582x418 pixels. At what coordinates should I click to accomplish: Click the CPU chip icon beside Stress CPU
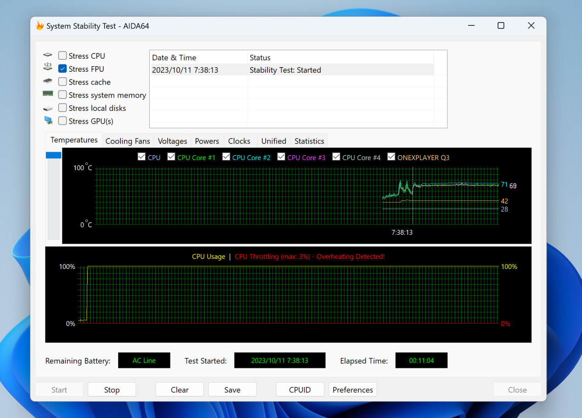click(x=48, y=56)
